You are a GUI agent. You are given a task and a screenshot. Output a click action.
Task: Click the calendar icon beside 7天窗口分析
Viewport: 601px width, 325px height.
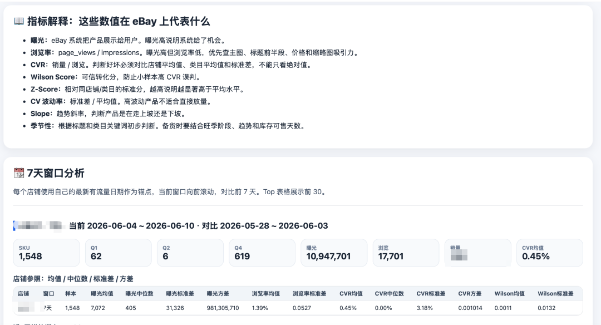point(19,173)
